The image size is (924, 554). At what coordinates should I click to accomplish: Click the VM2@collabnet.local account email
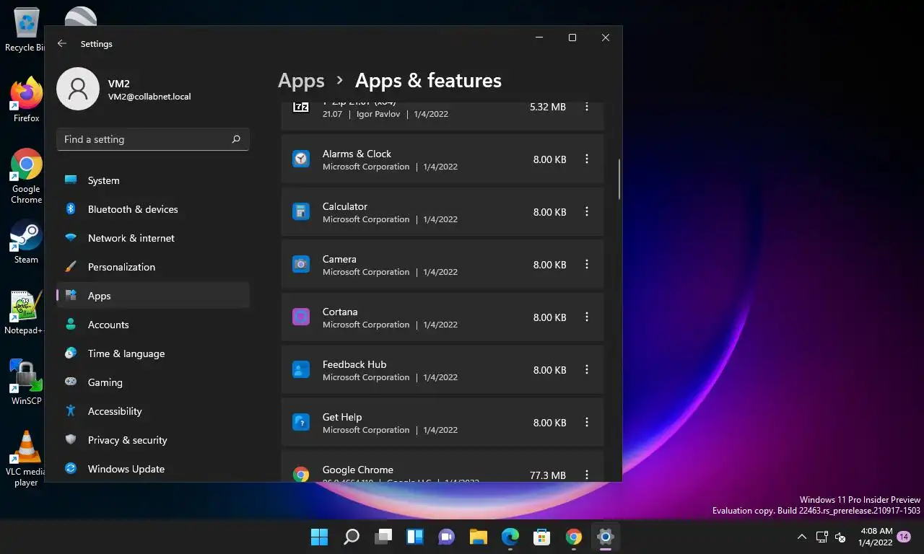[149, 97]
